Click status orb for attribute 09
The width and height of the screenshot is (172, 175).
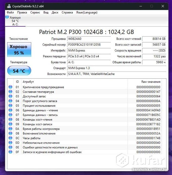point(10,124)
